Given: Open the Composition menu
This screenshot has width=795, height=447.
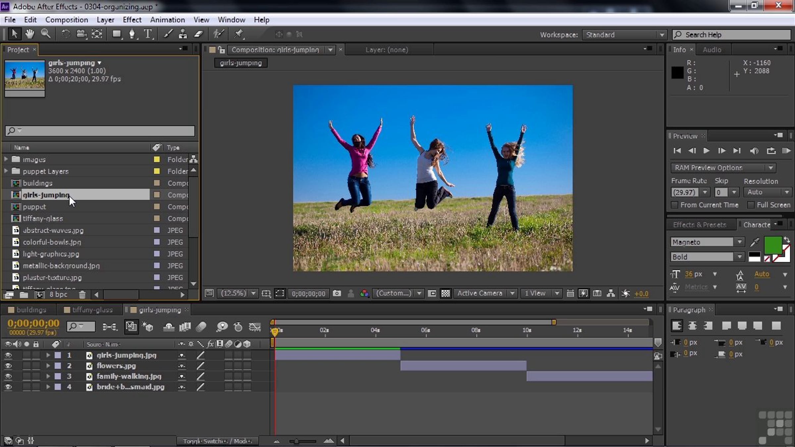Looking at the screenshot, I should pos(67,20).
